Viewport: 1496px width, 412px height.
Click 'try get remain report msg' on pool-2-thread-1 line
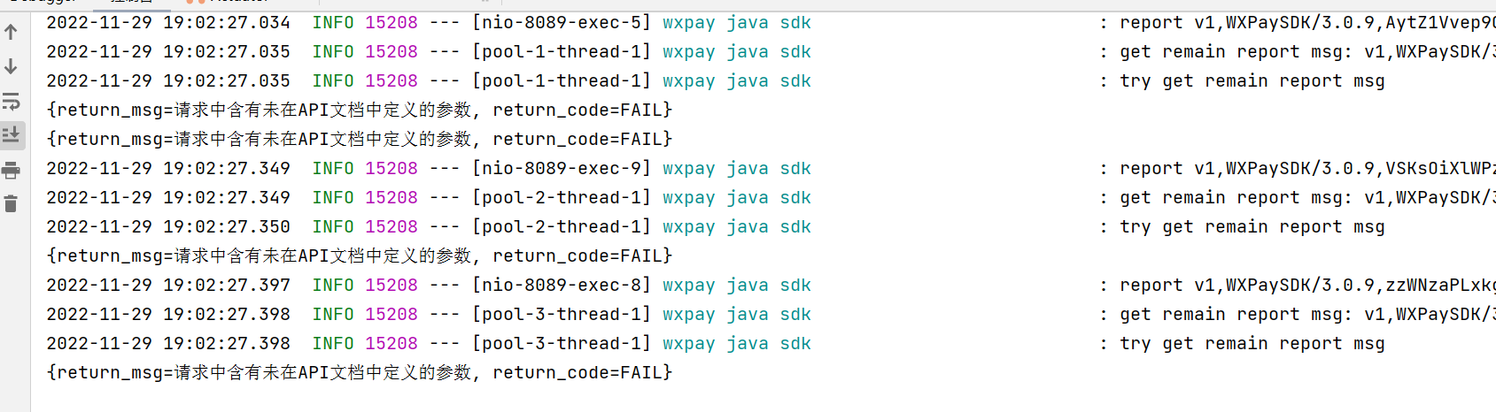1252,227
